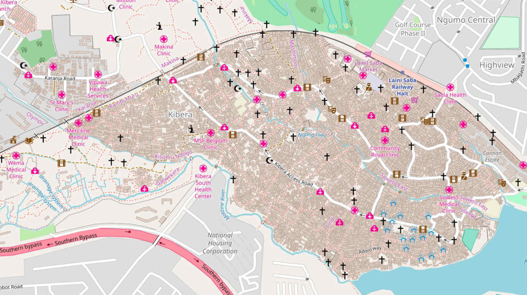Click the upper blue bus stop near Highview
This screenshot has height=295, width=527.
(x=465, y=60)
